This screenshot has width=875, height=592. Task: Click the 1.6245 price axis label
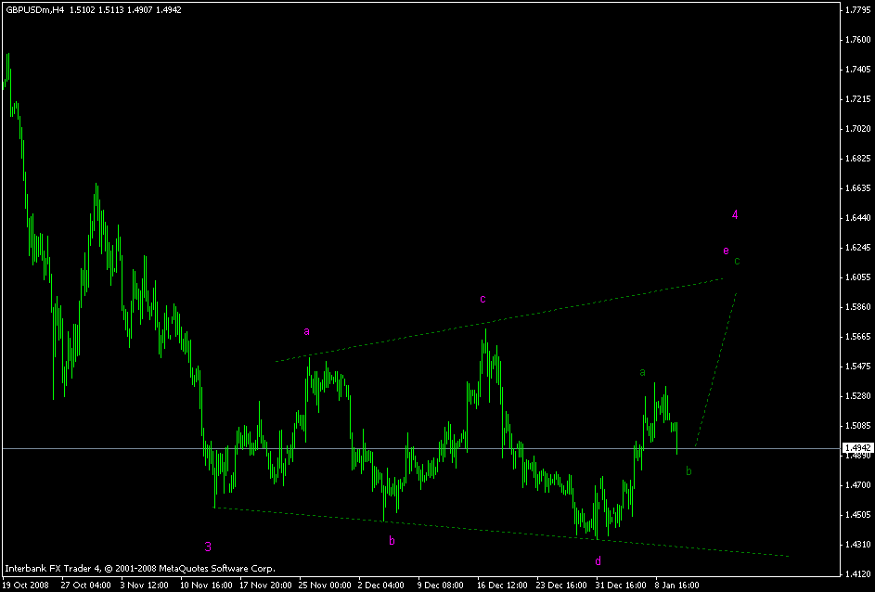pos(857,247)
